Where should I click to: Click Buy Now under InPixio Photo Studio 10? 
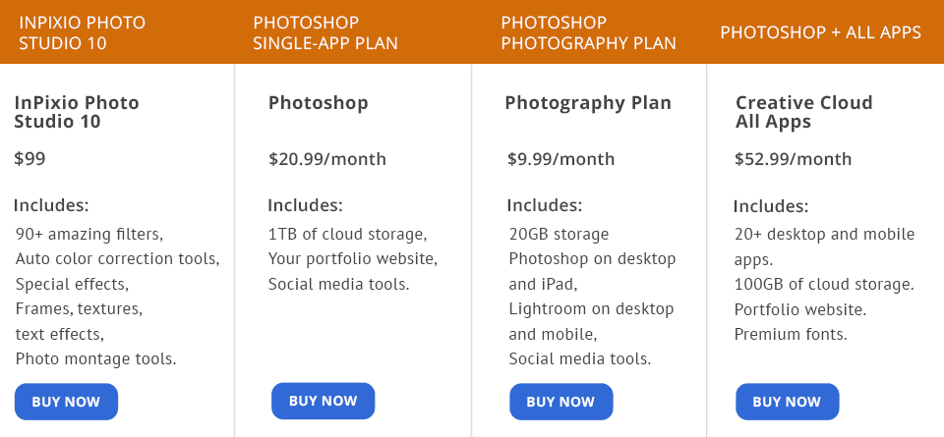66,402
